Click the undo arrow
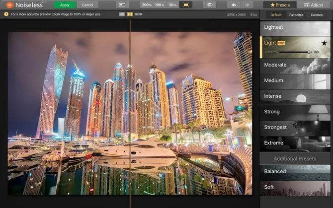 (234, 4)
